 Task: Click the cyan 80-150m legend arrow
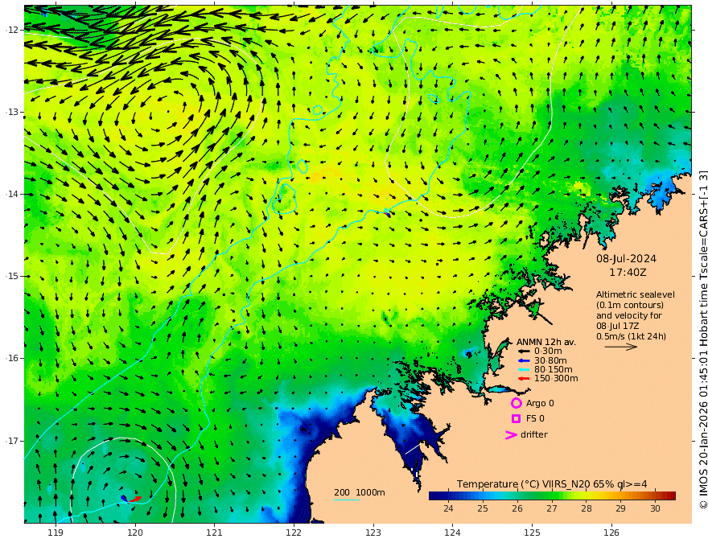523,370
